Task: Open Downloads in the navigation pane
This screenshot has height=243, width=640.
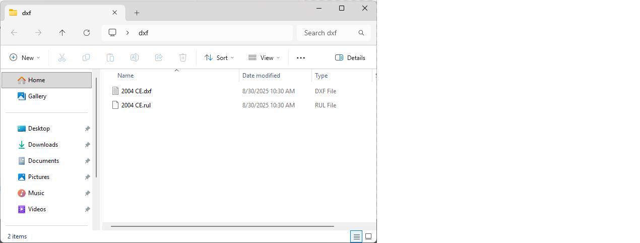Action: tap(43, 145)
